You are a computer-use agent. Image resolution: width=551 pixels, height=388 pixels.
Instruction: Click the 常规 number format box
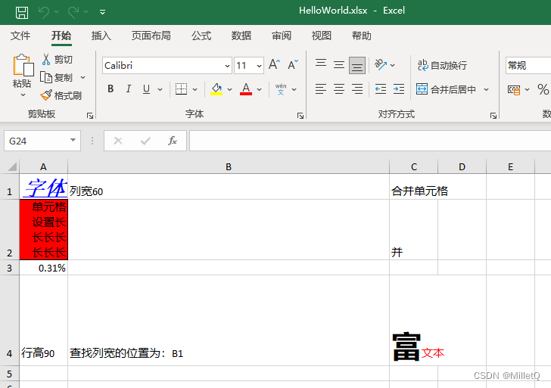(x=528, y=65)
